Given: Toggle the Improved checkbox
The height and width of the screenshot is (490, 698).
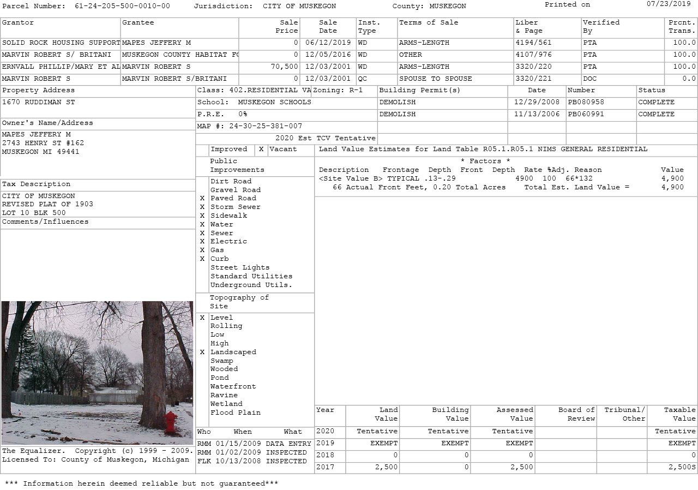Looking at the screenshot, I should [x=202, y=150].
